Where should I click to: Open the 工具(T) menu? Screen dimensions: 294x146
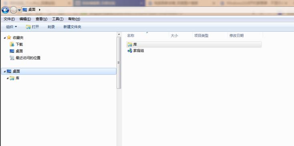pos(58,19)
